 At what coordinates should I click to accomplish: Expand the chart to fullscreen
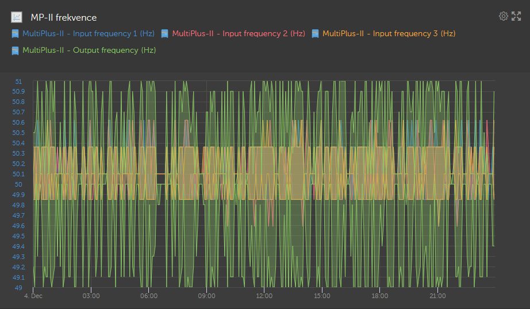coord(516,16)
